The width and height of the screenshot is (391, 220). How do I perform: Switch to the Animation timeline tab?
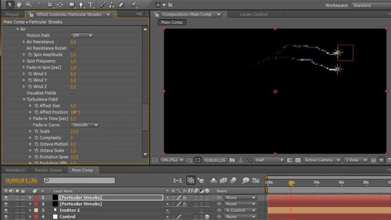tap(15, 170)
